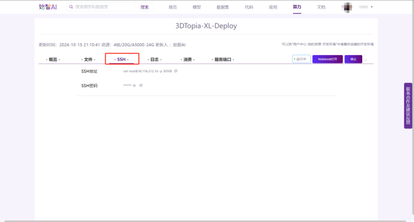Open 模型 in the top navigation
Viewport: 414px width, 222px height.
197,7
